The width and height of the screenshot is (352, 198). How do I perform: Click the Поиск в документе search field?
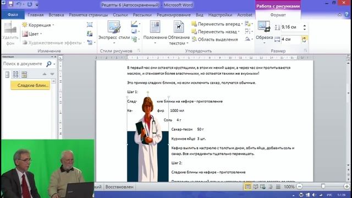24,64
